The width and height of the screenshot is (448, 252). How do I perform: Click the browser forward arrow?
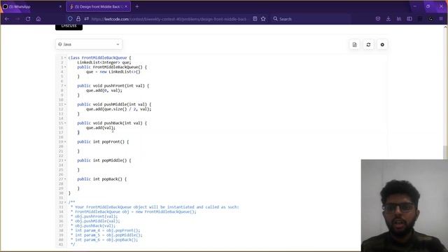pyautogui.click(x=17, y=19)
